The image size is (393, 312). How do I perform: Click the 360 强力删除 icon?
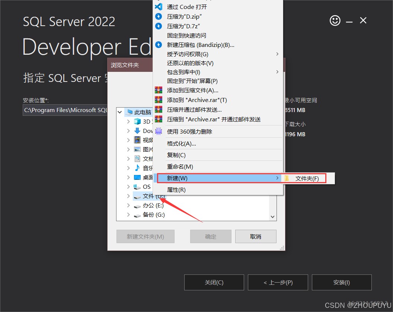pyautogui.click(x=159, y=131)
